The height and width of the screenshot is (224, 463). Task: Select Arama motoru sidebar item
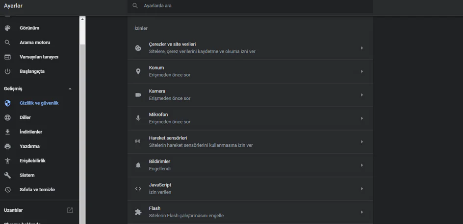[x=35, y=43]
